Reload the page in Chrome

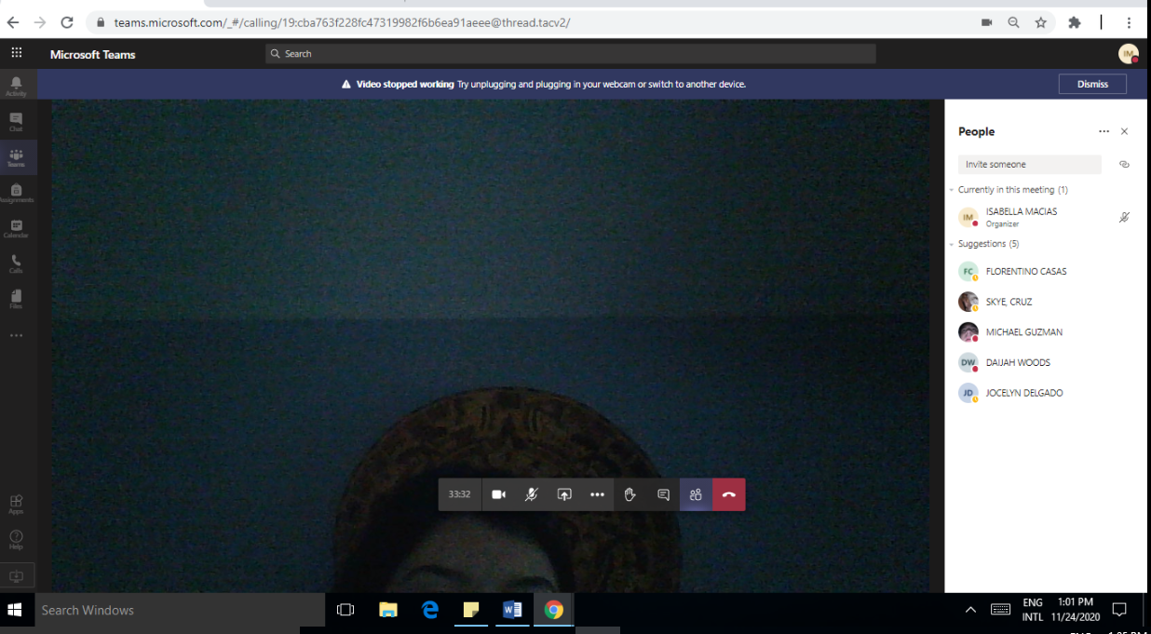click(67, 22)
